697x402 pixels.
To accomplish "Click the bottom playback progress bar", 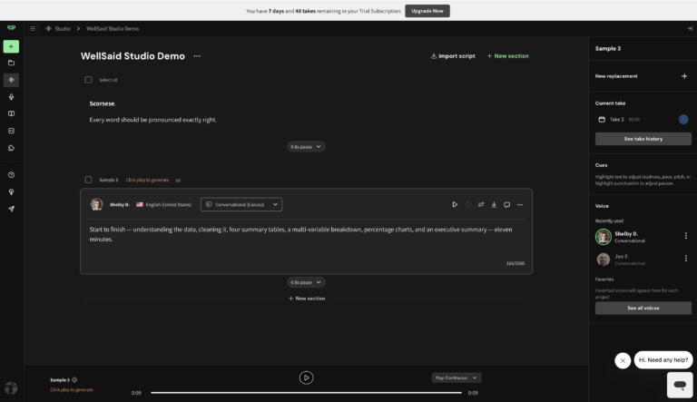I will 306,393.
